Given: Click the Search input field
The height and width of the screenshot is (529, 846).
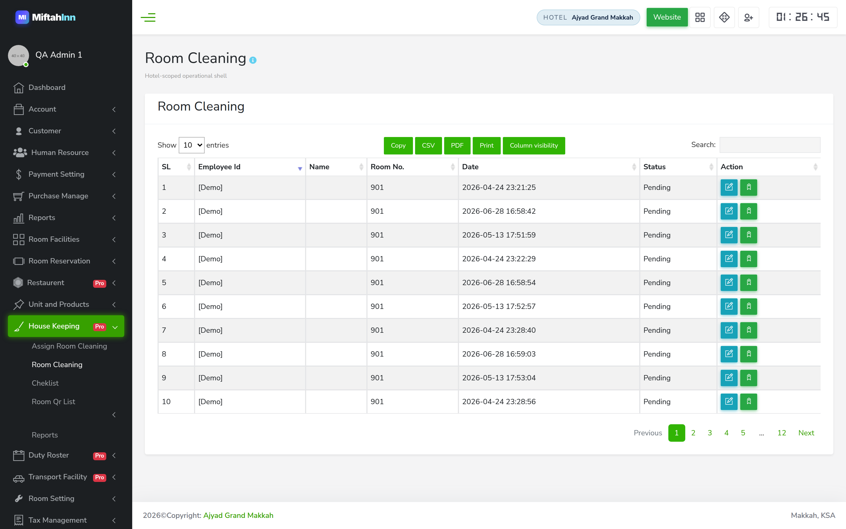Looking at the screenshot, I should (770, 145).
